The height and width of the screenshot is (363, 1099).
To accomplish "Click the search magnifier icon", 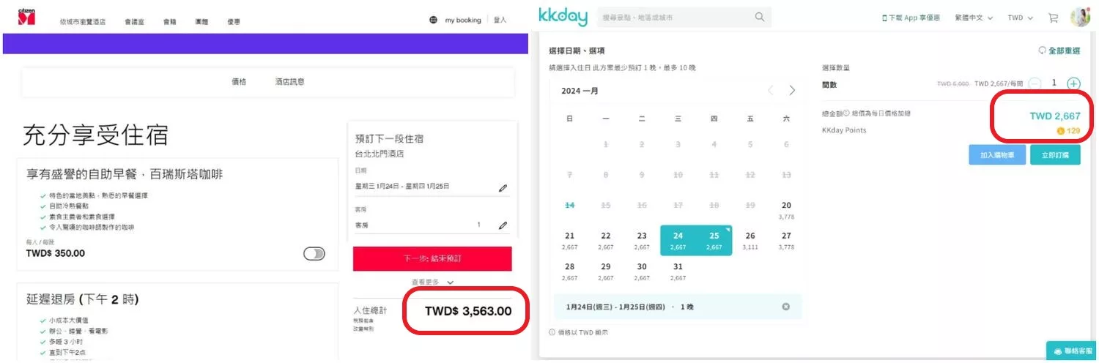I will (760, 17).
